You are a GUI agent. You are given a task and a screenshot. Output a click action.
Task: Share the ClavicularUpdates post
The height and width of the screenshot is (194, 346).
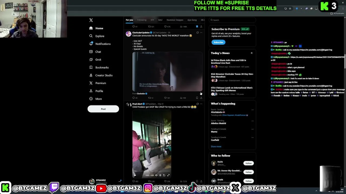coord(201,98)
